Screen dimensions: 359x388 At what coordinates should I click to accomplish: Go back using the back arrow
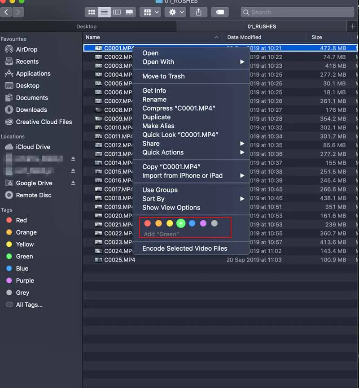pyautogui.click(x=7, y=12)
